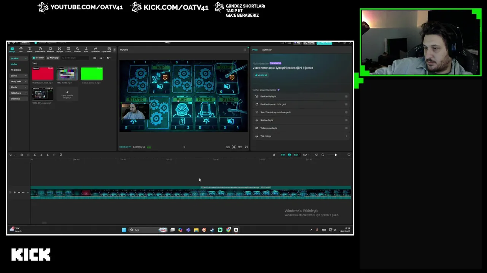Switch to the Ayrıntılar tab
Viewport: 487px width, 273px height.
tap(267, 50)
